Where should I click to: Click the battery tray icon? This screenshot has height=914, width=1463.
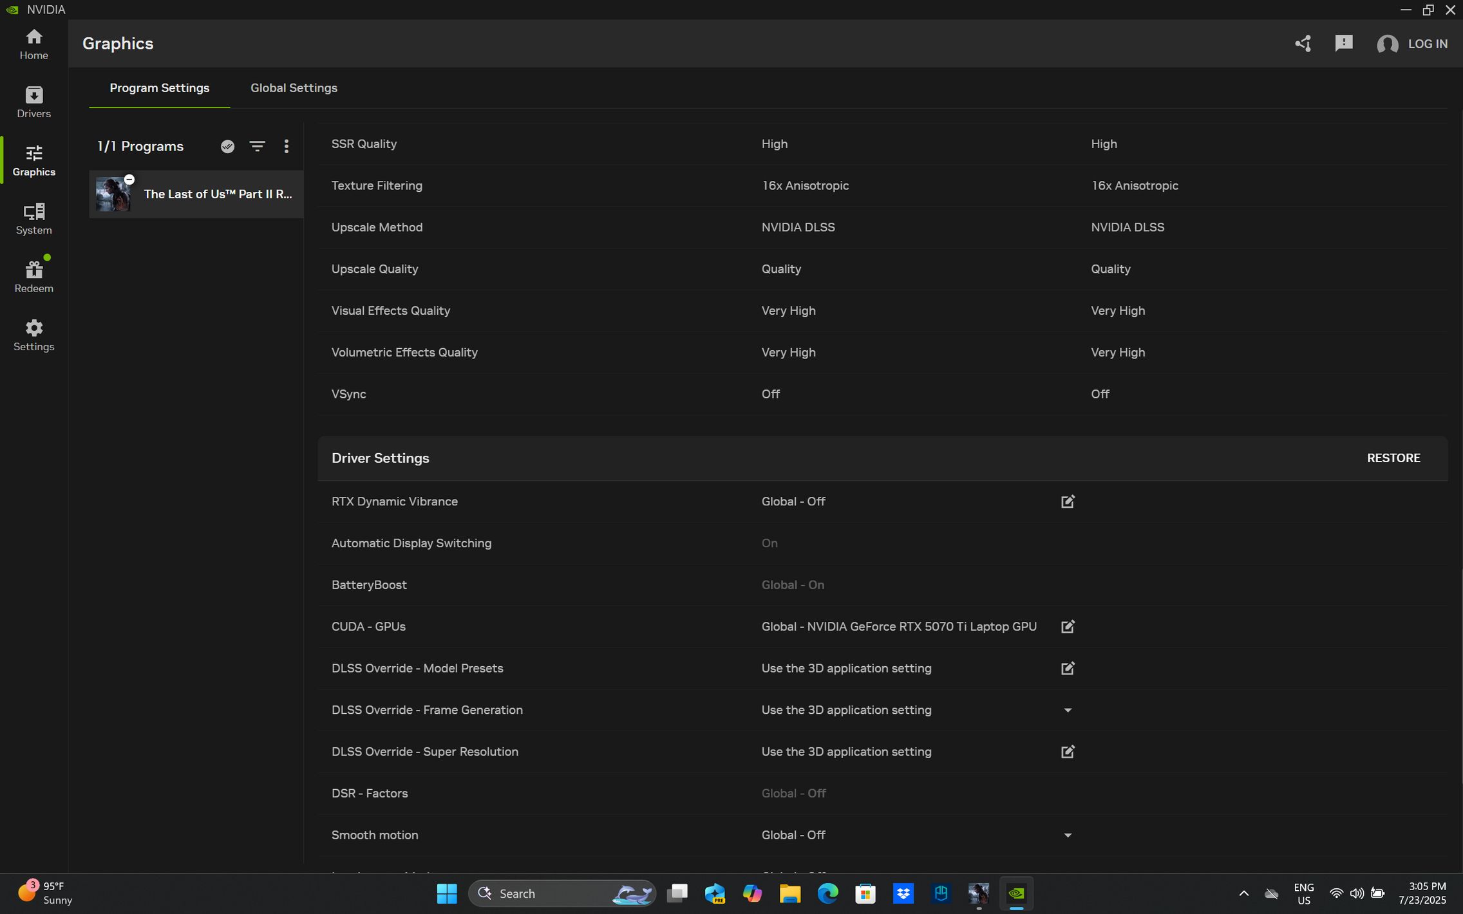(1377, 893)
